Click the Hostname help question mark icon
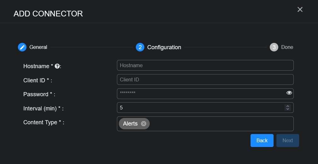Screen dimensions: 318x164 click(57, 66)
